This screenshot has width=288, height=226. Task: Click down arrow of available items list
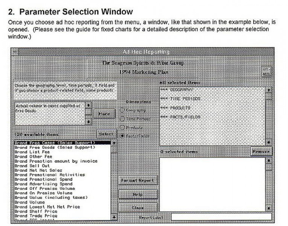(114, 217)
